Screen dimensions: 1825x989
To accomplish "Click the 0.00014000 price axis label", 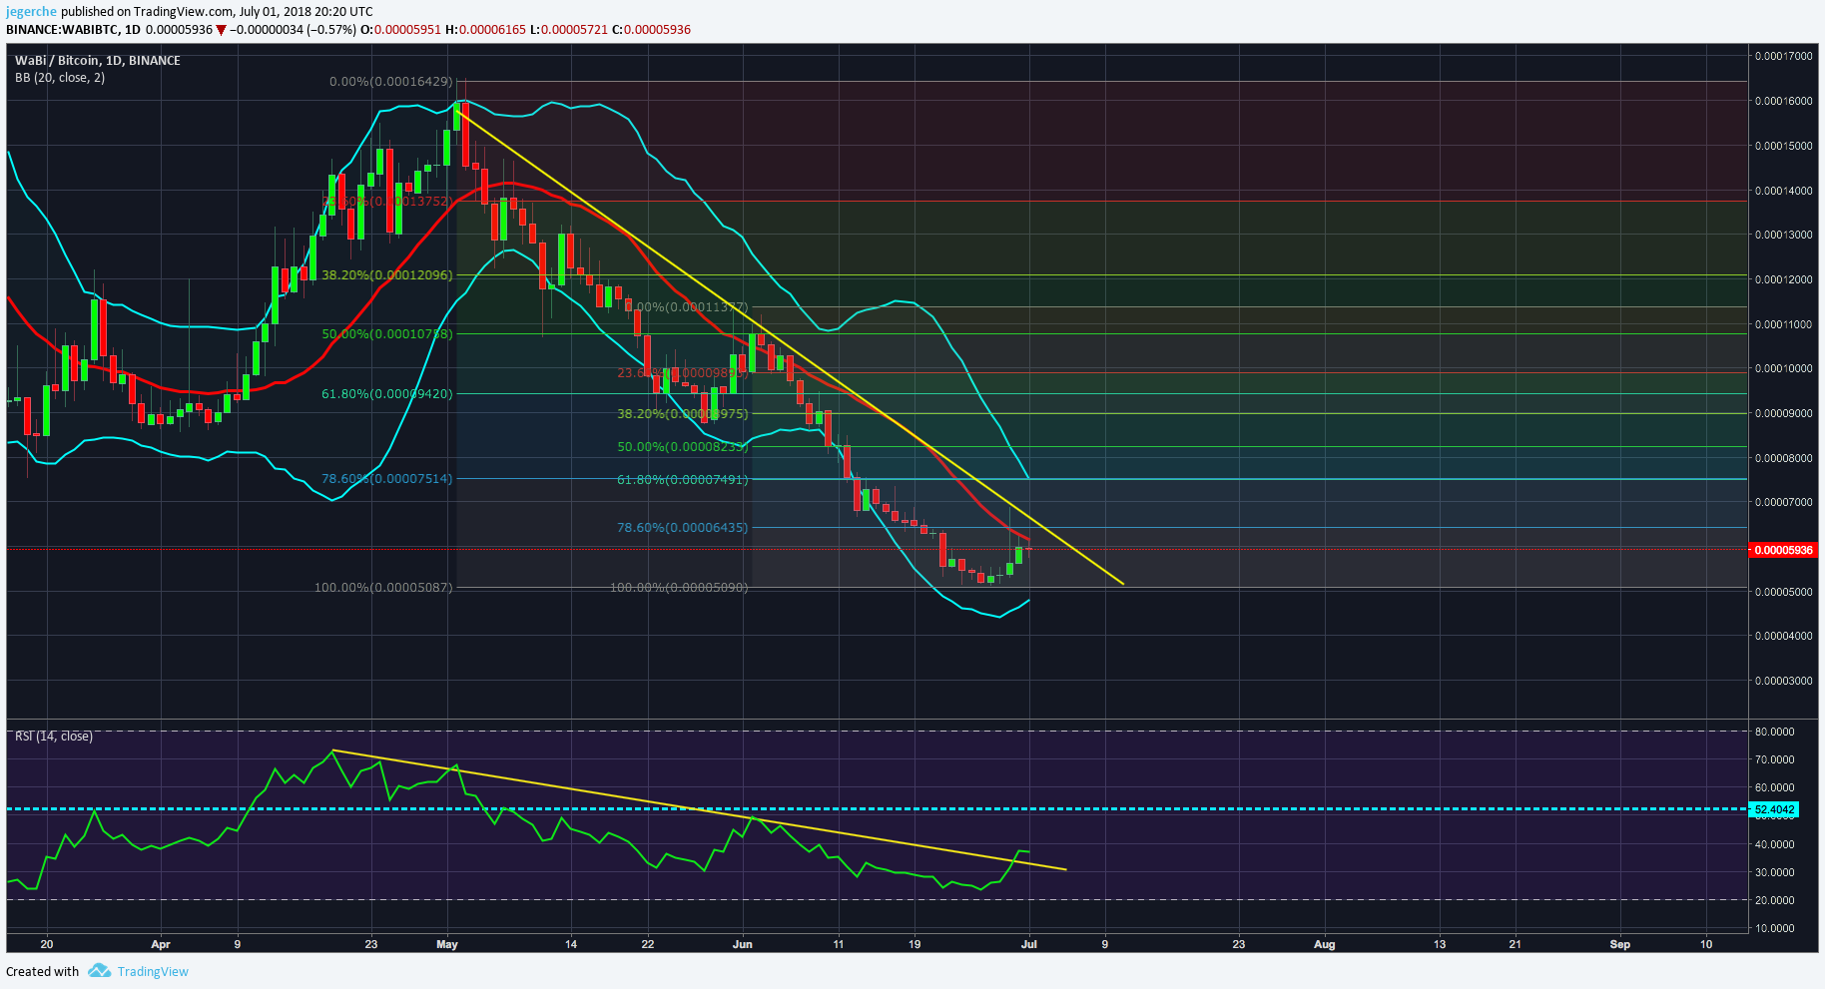I will 1784,191.
